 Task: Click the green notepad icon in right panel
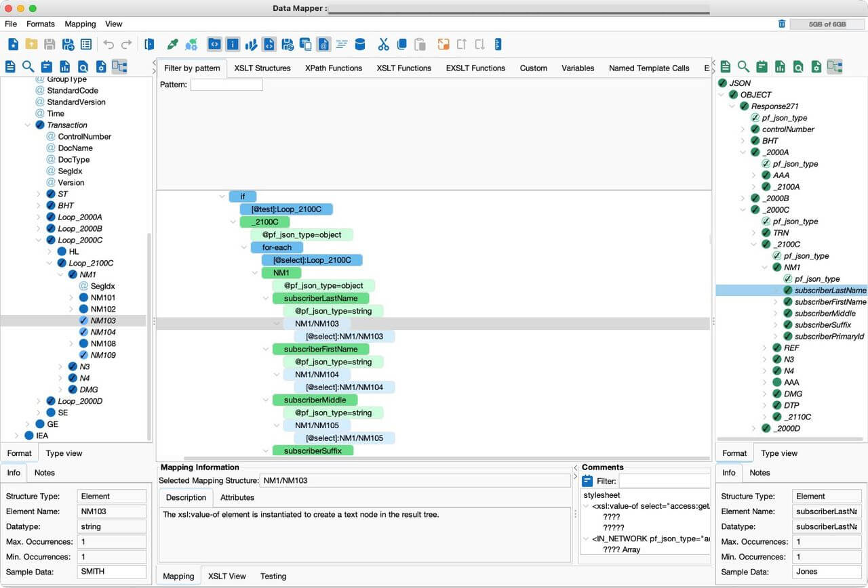tap(762, 66)
